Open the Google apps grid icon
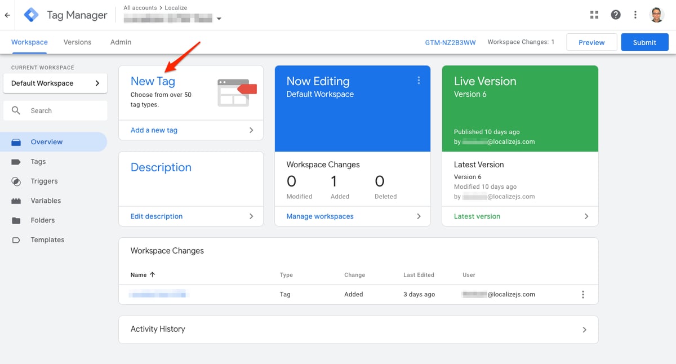Screen dimensions: 676x364 pyautogui.click(x=594, y=15)
